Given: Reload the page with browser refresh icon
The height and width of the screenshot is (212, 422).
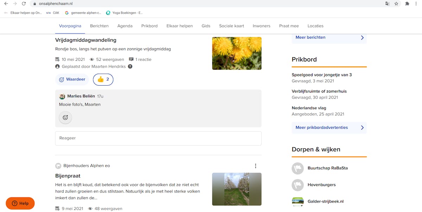Looking at the screenshot, I should click(24, 4).
